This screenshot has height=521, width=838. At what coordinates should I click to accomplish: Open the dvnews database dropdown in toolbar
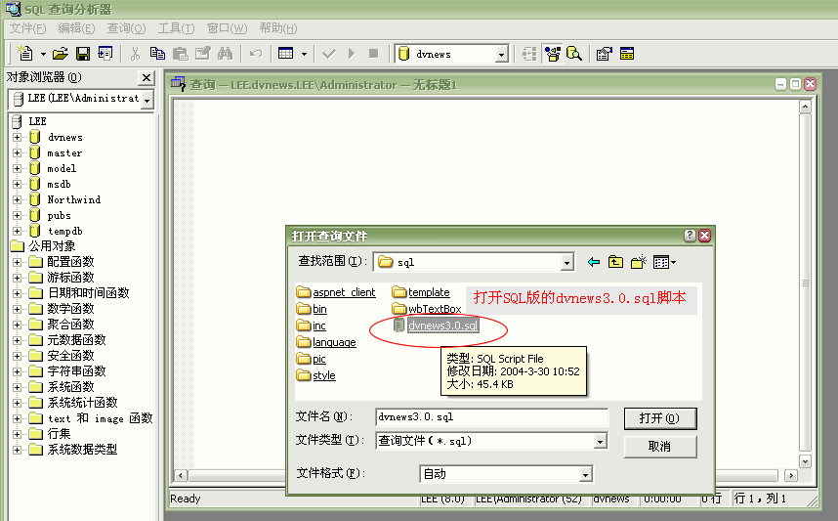point(501,55)
